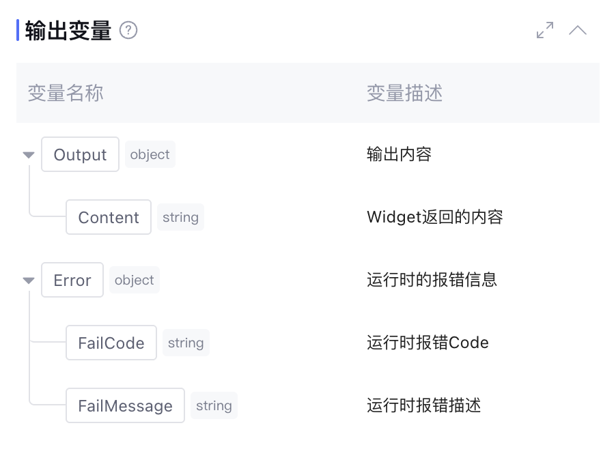Click the help question mark icon
This screenshot has width=616, height=460.
point(128,31)
